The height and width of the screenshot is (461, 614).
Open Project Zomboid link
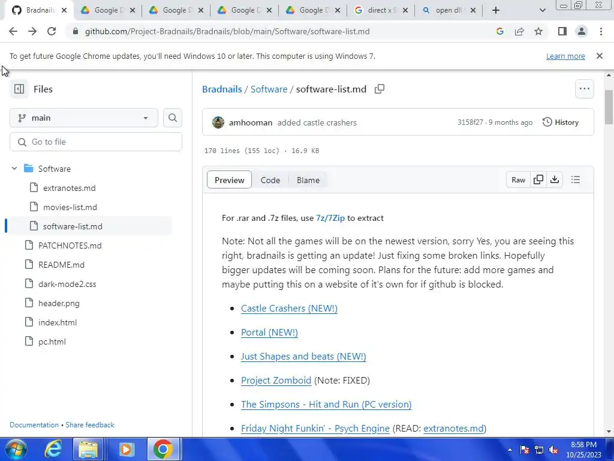click(x=276, y=380)
